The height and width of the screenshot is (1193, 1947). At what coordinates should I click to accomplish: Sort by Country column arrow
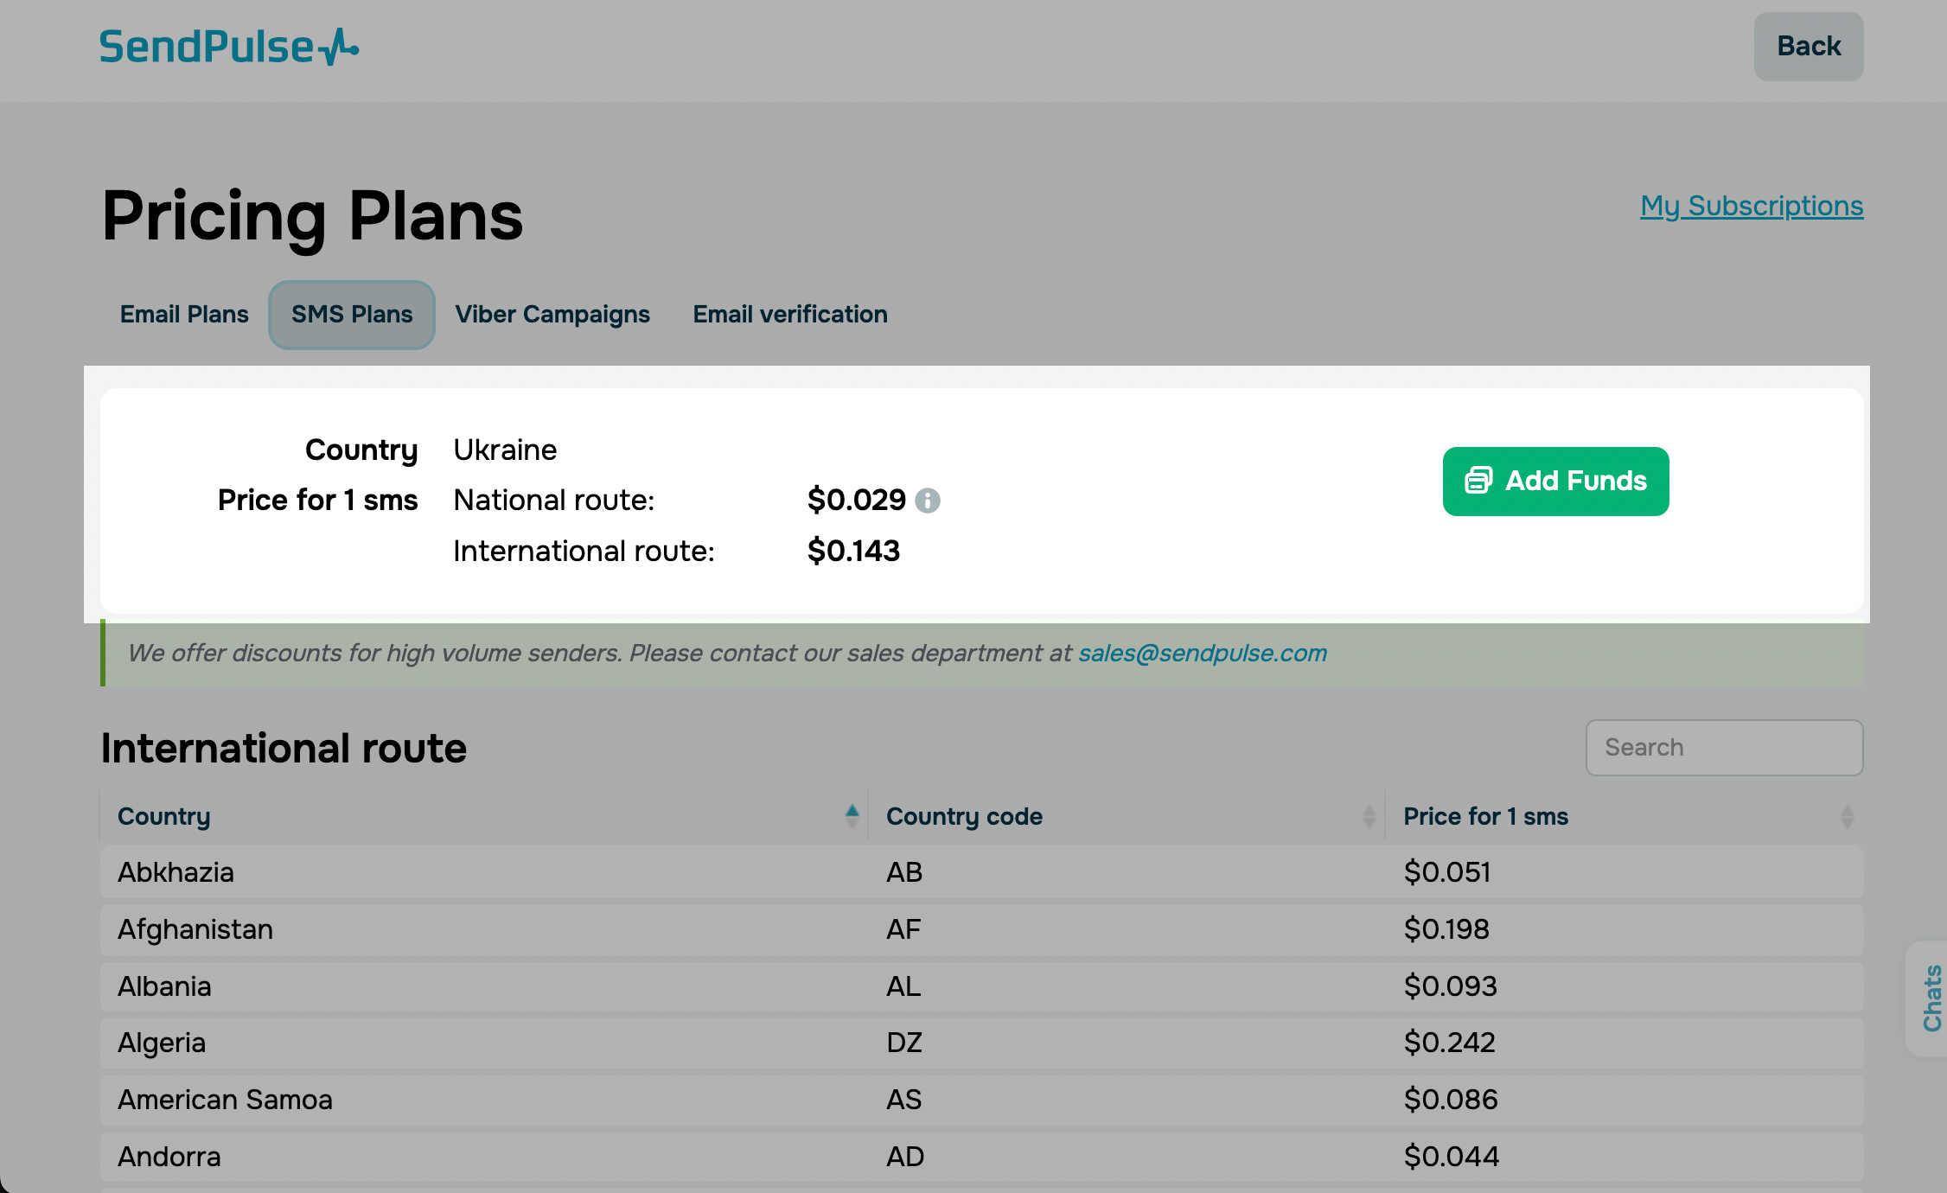click(x=852, y=816)
